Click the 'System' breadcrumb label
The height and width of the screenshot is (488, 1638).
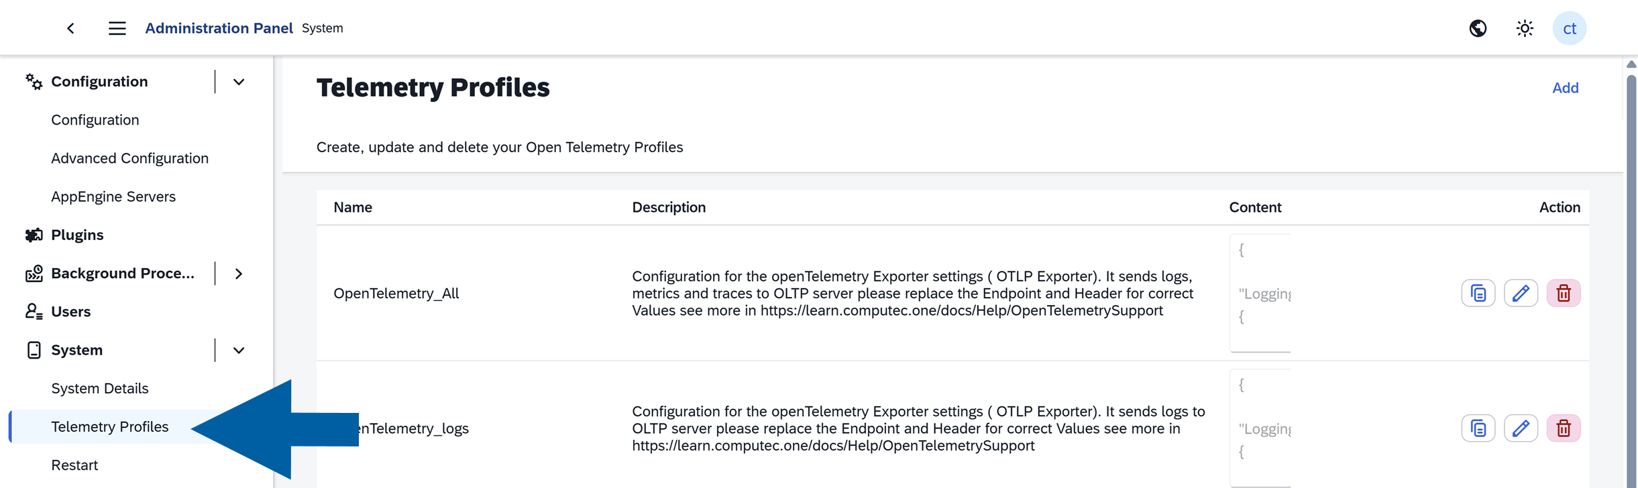(322, 28)
